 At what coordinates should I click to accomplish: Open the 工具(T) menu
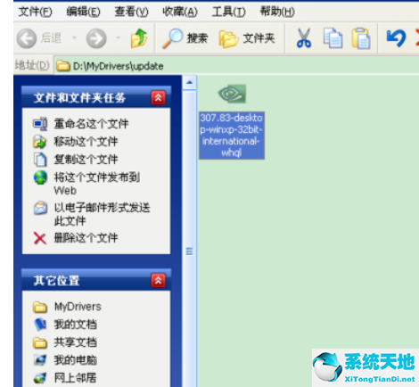click(x=228, y=12)
